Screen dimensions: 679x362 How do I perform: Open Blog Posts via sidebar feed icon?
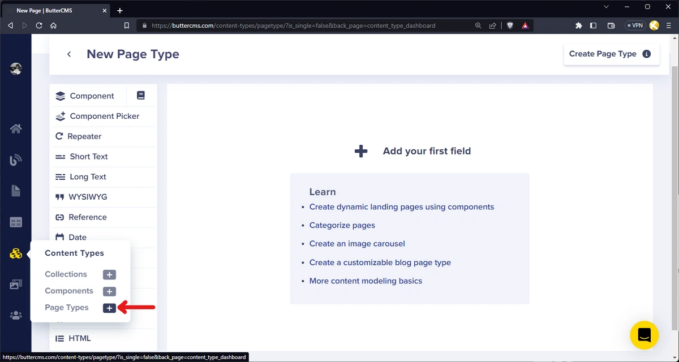point(16,160)
